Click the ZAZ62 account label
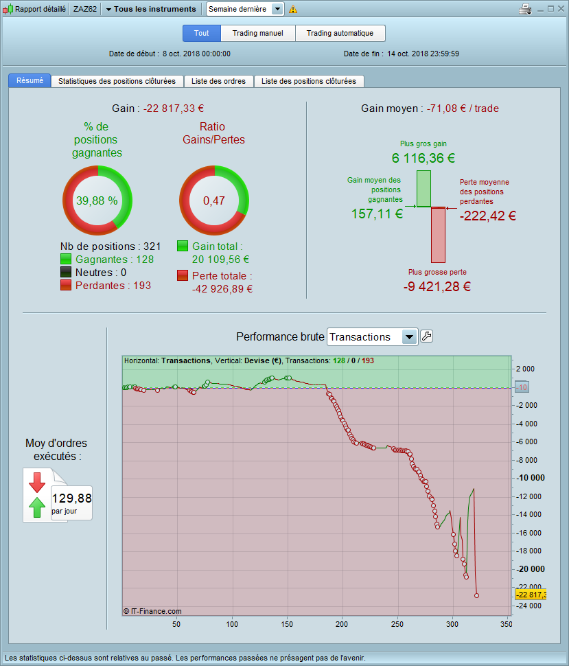The image size is (569, 666). pos(85,9)
